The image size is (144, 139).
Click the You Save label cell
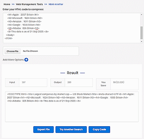click(x=103, y=84)
